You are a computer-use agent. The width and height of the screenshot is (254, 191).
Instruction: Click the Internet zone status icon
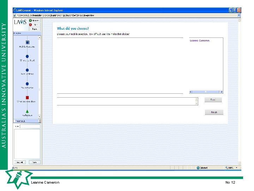tap(198, 168)
